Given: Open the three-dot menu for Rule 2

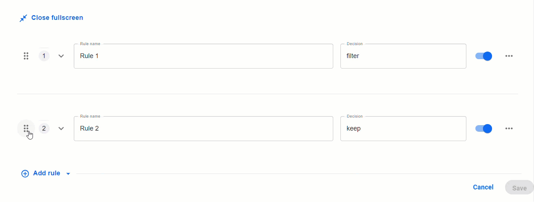Looking at the screenshot, I should [x=509, y=128].
